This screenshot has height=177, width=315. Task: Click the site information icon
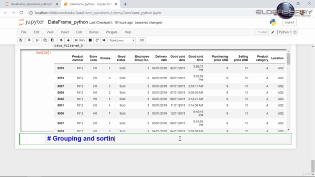click(x=31, y=13)
